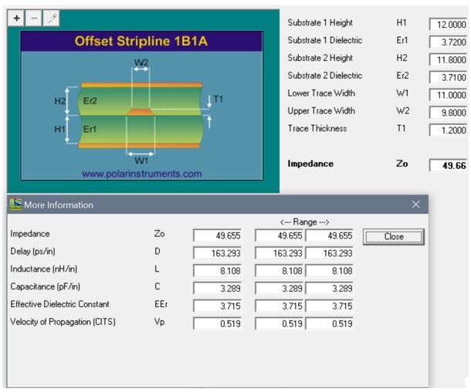471x392 pixels.
Task: Click the pencil edit icon
Action: (x=50, y=17)
